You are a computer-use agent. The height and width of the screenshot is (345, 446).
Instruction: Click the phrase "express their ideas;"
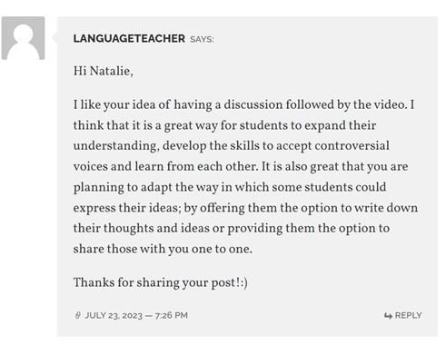127,208
